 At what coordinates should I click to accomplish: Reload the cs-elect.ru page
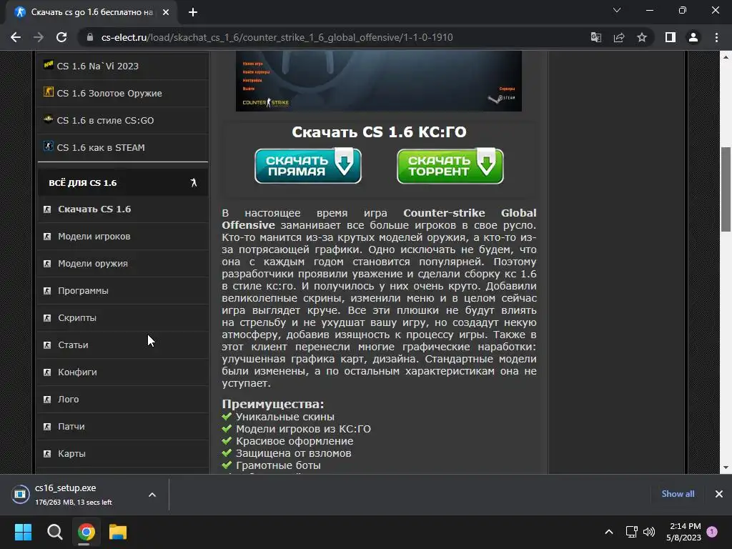(x=61, y=37)
